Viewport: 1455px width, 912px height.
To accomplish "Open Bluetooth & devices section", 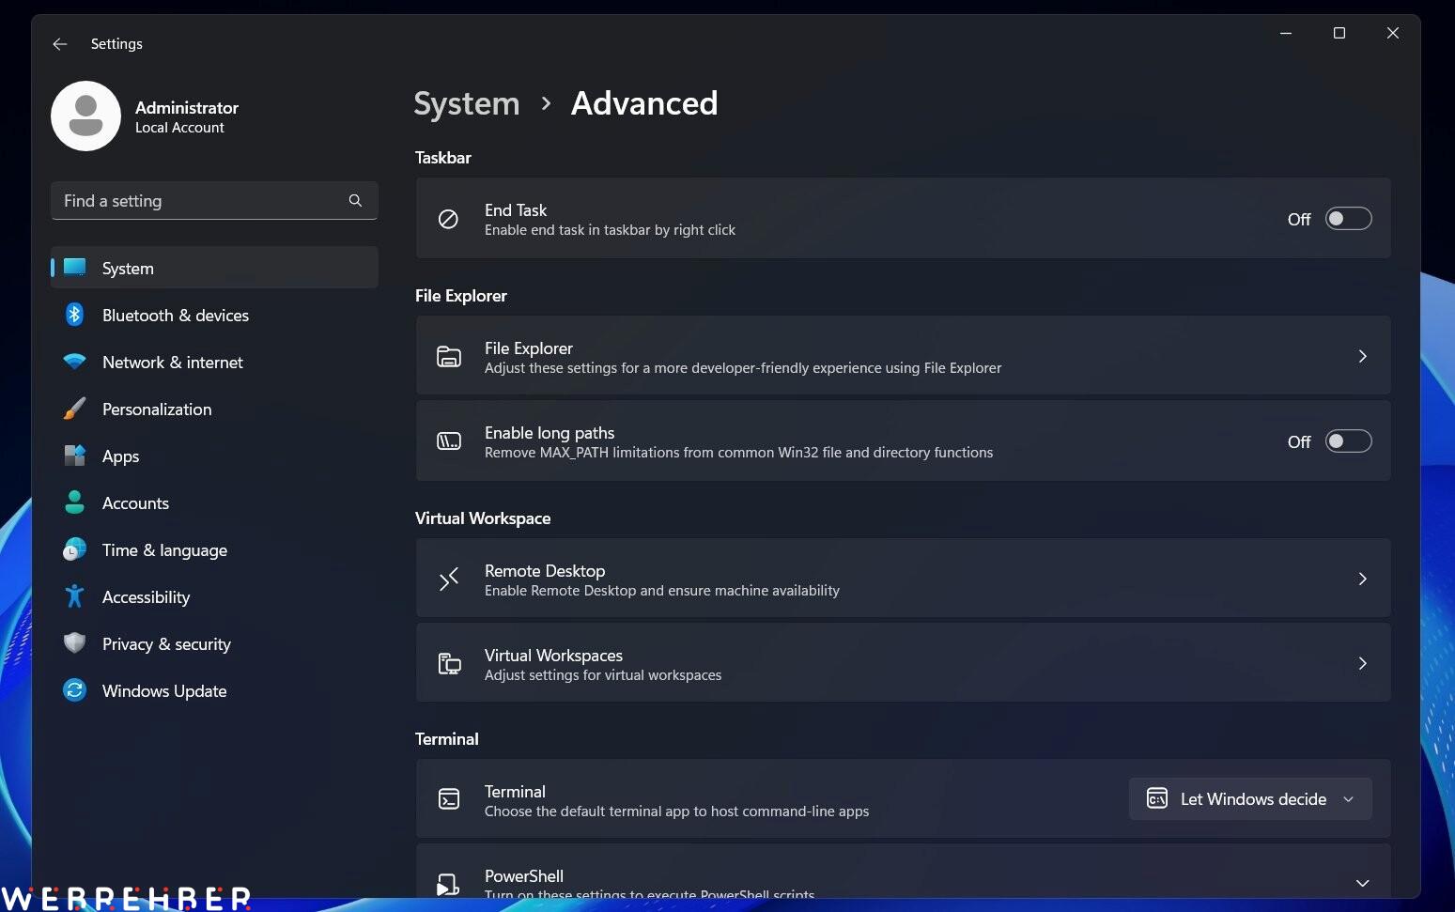I will pyautogui.click(x=214, y=315).
